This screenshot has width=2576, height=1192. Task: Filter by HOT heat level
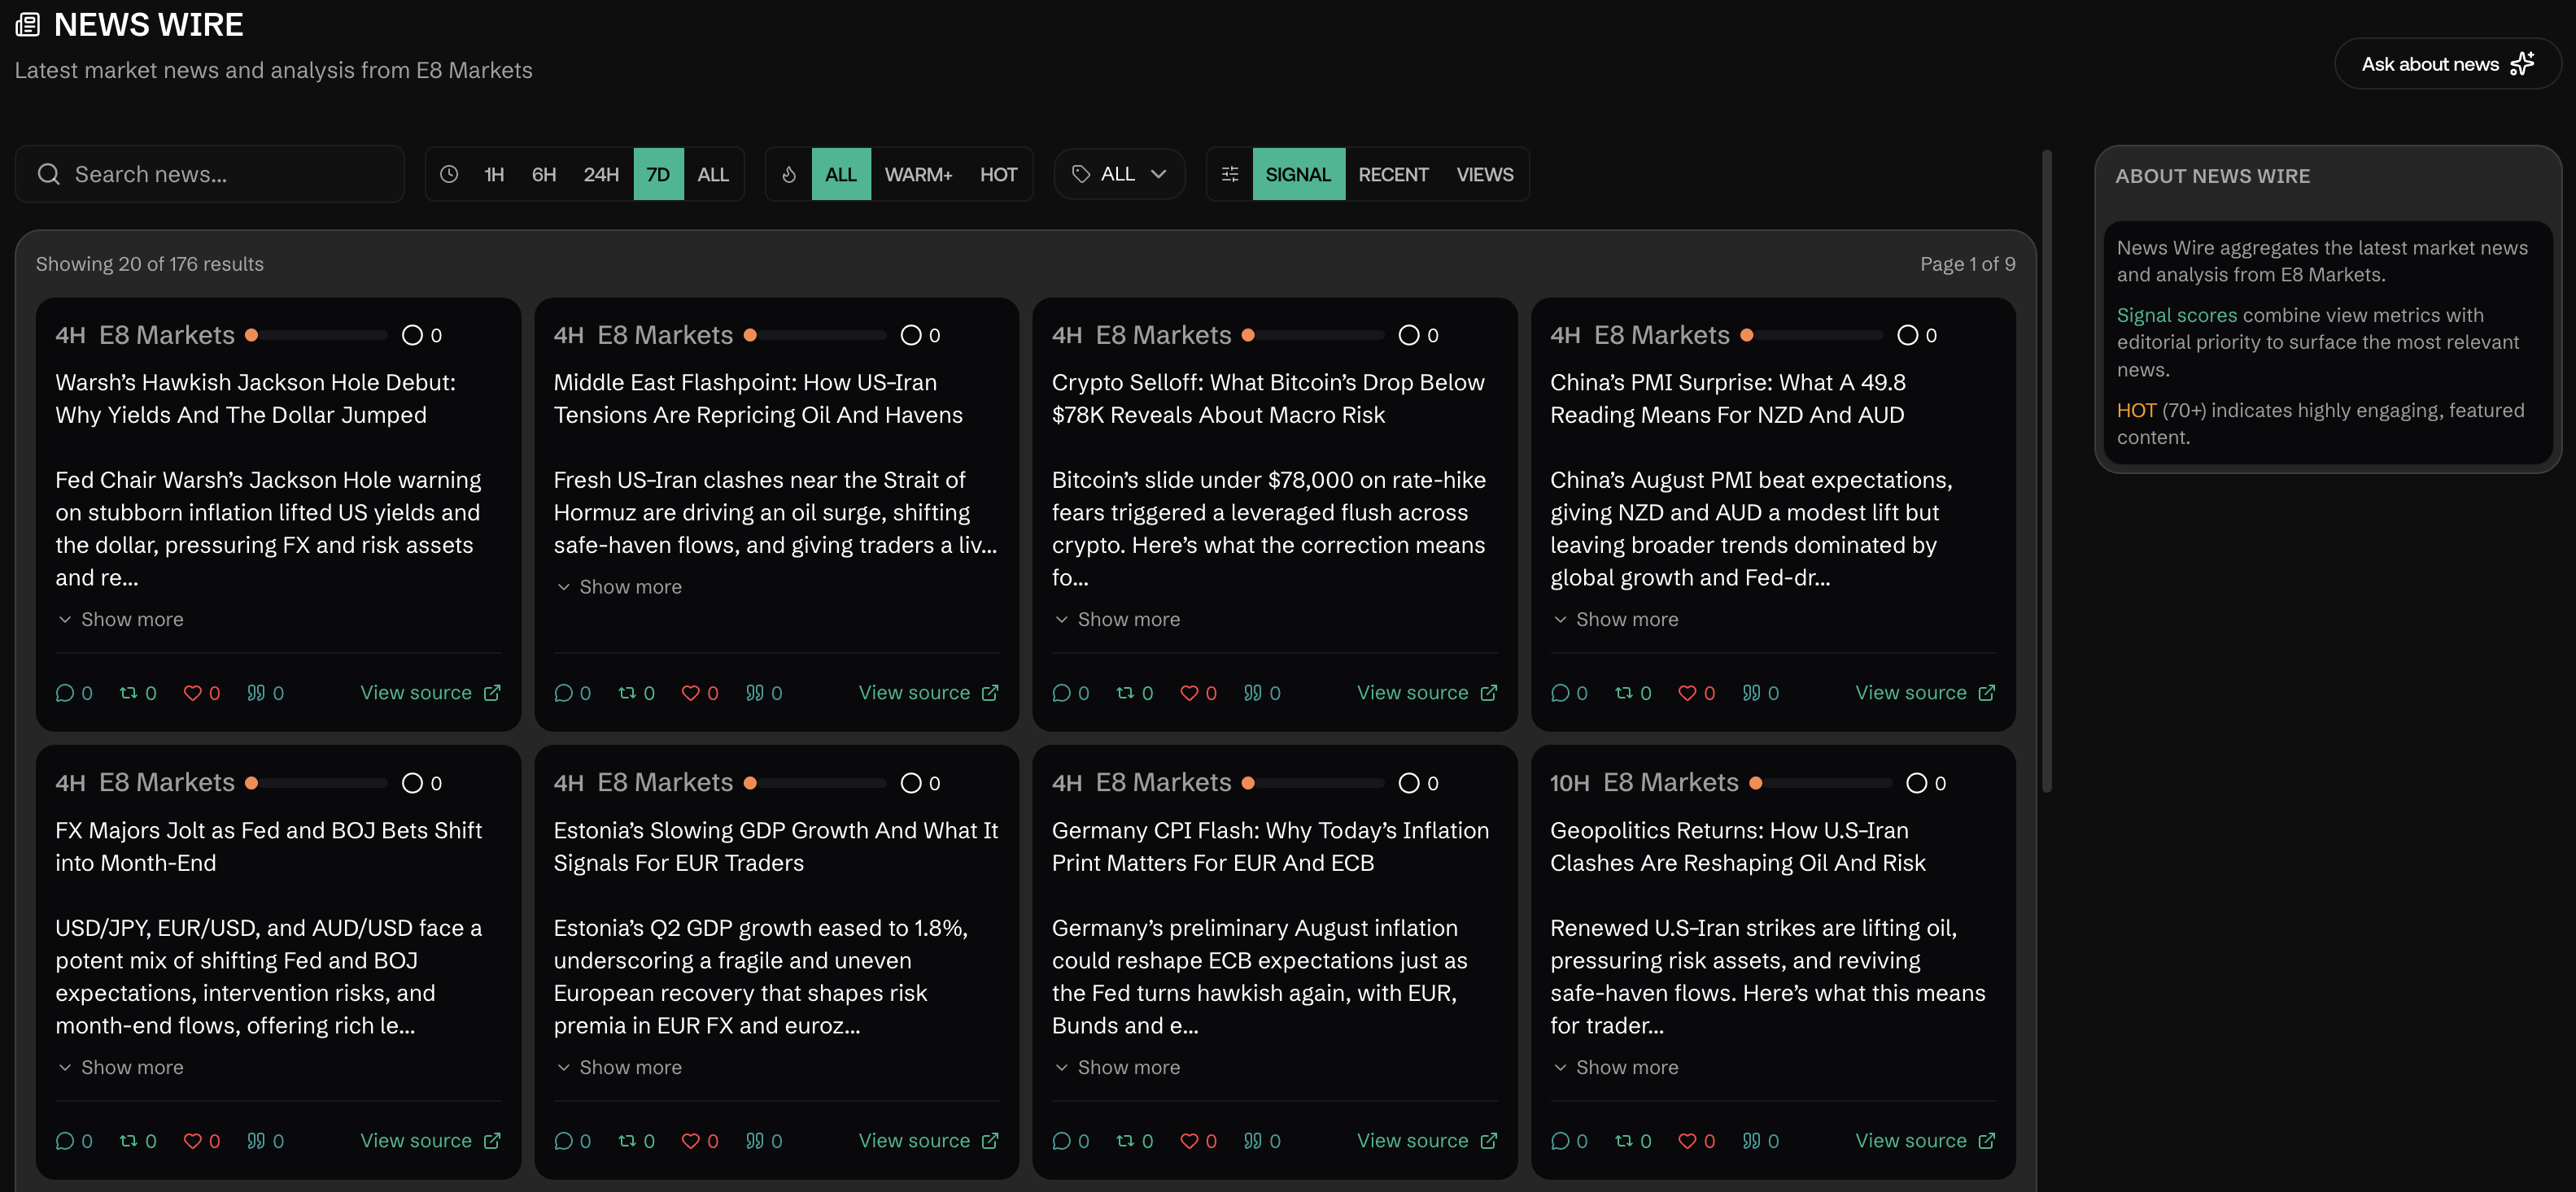998,174
